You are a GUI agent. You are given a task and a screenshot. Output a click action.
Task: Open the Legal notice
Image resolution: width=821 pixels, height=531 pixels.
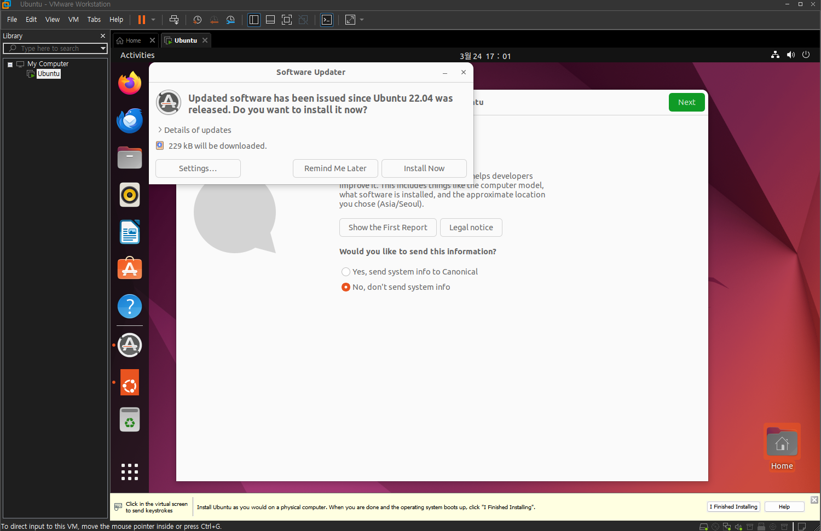point(471,227)
